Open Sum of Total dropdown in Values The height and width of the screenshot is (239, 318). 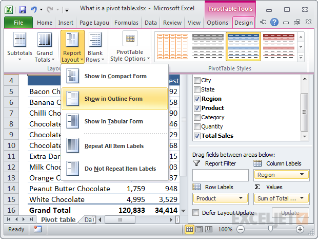coord(302,198)
